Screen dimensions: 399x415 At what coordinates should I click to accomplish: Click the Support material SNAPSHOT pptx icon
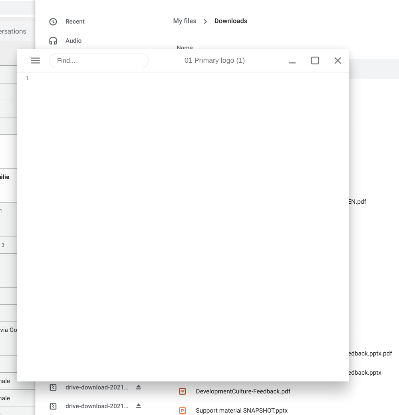point(183,410)
